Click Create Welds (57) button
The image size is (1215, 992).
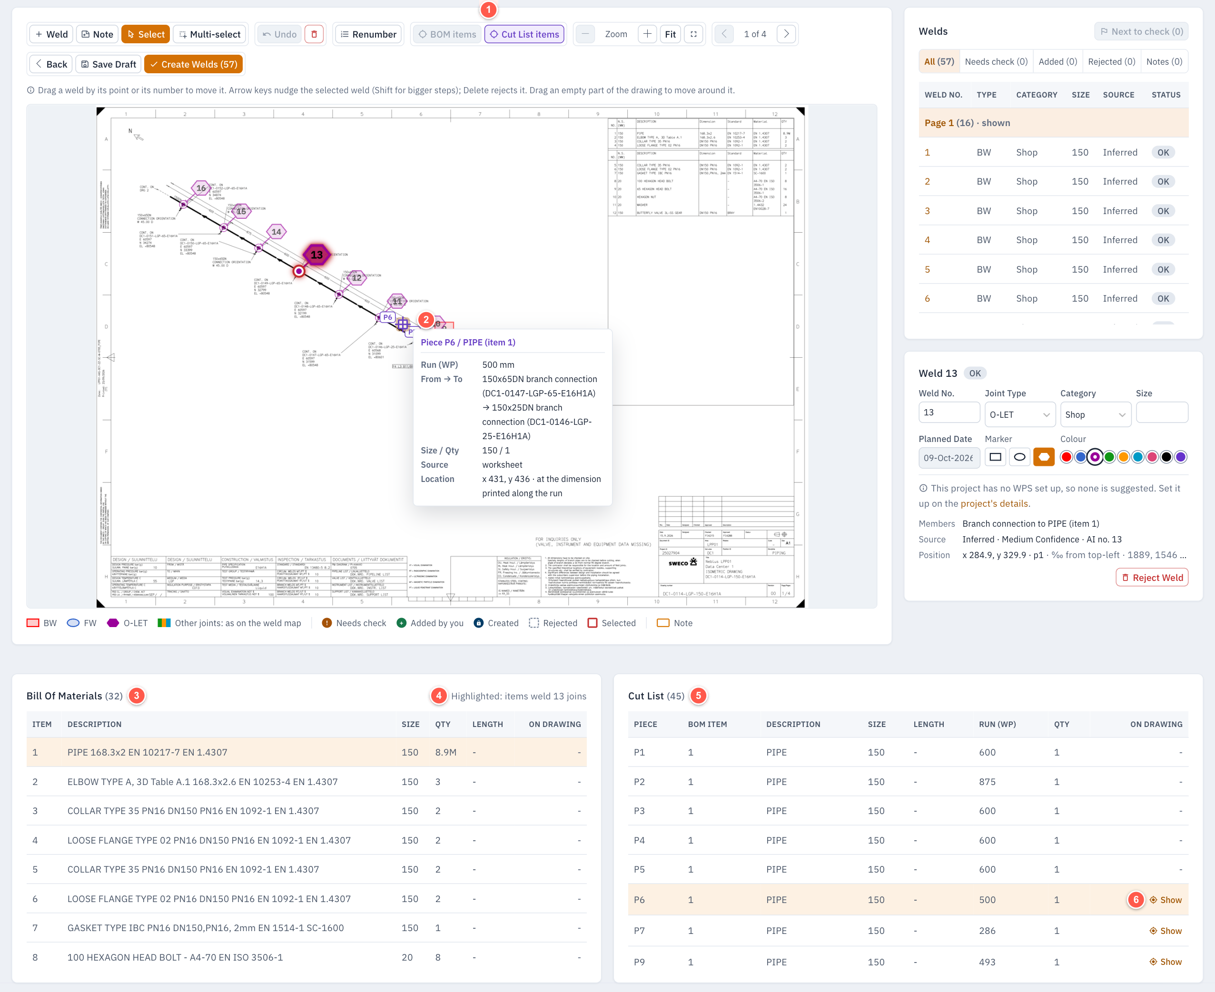(194, 64)
